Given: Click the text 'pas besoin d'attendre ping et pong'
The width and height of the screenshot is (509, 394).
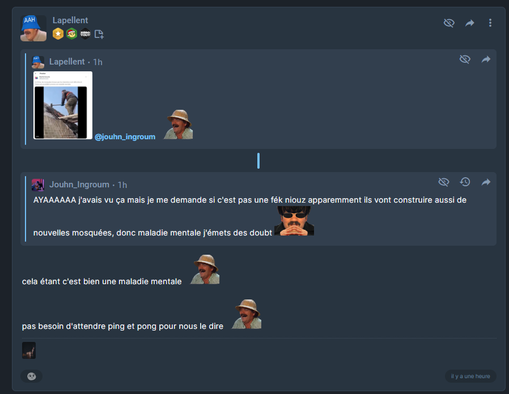Looking at the screenshot, I should 89,326.
